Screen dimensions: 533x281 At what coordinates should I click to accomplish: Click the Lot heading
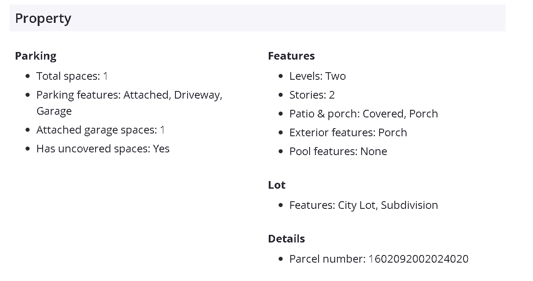click(x=277, y=185)
